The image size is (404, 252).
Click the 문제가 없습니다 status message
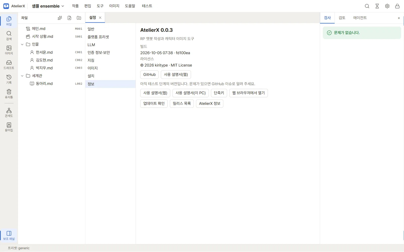pos(362,33)
